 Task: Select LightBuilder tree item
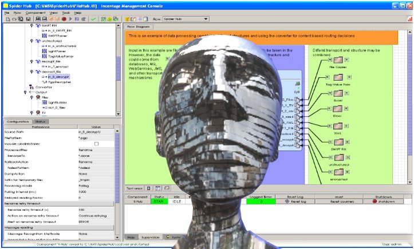[58, 102]
